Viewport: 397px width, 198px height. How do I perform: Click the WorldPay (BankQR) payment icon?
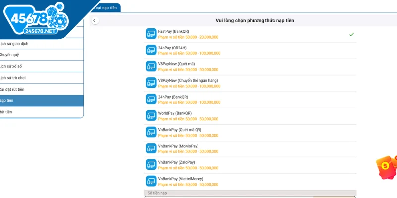click(x=151, y=115)
